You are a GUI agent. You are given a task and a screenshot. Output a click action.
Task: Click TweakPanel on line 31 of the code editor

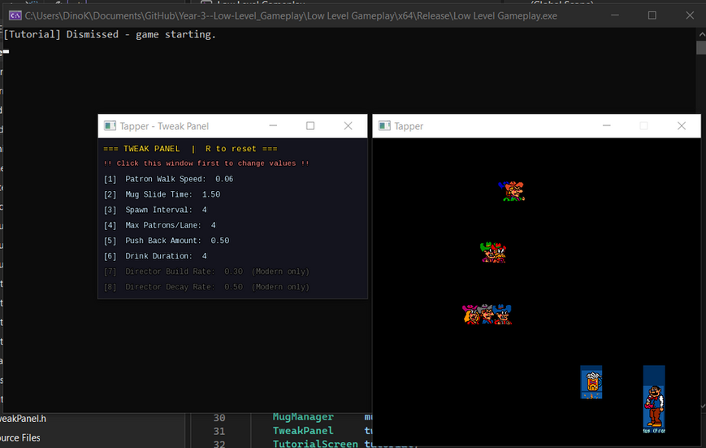[x=303, y=430]
